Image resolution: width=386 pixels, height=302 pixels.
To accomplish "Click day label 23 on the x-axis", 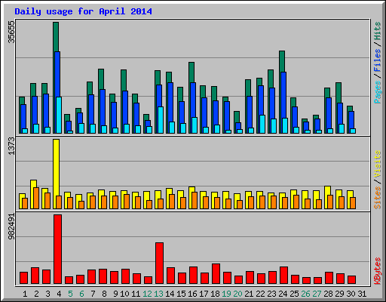I will click(x=271, y=294).
